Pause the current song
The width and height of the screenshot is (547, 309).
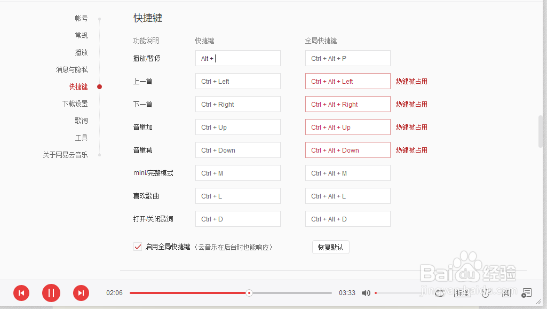click(x=51, y=293)
